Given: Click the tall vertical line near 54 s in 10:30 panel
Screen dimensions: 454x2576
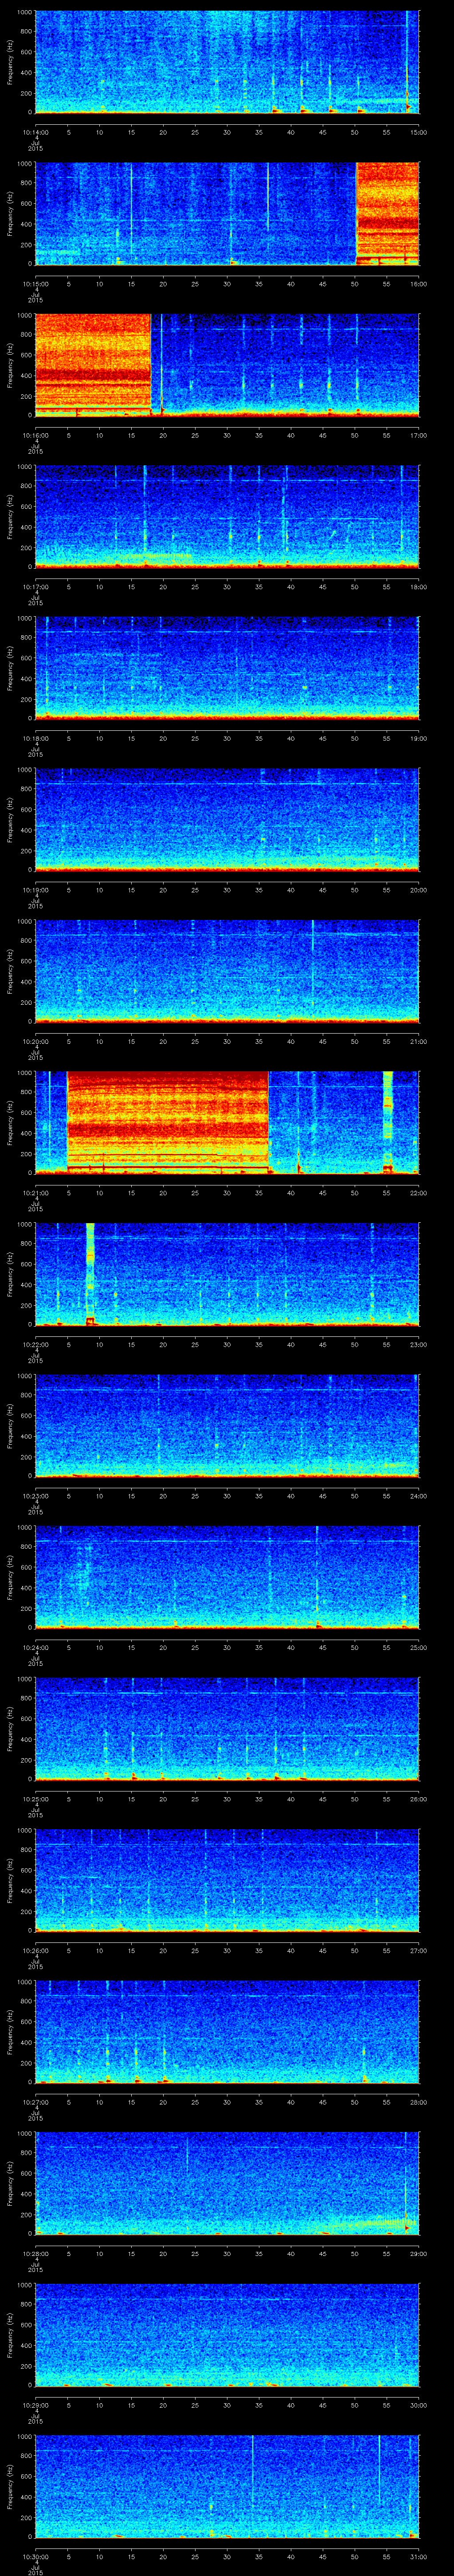Looking at the screenshot, I should pyautogui.click(x=379, y=2470).
